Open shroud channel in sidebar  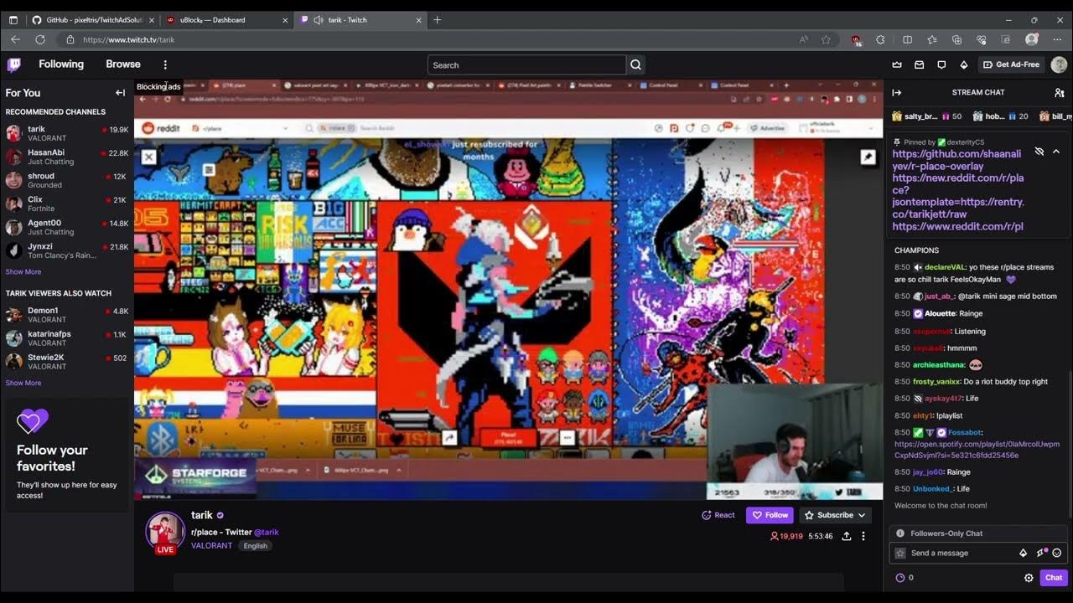tap(67, 180)
